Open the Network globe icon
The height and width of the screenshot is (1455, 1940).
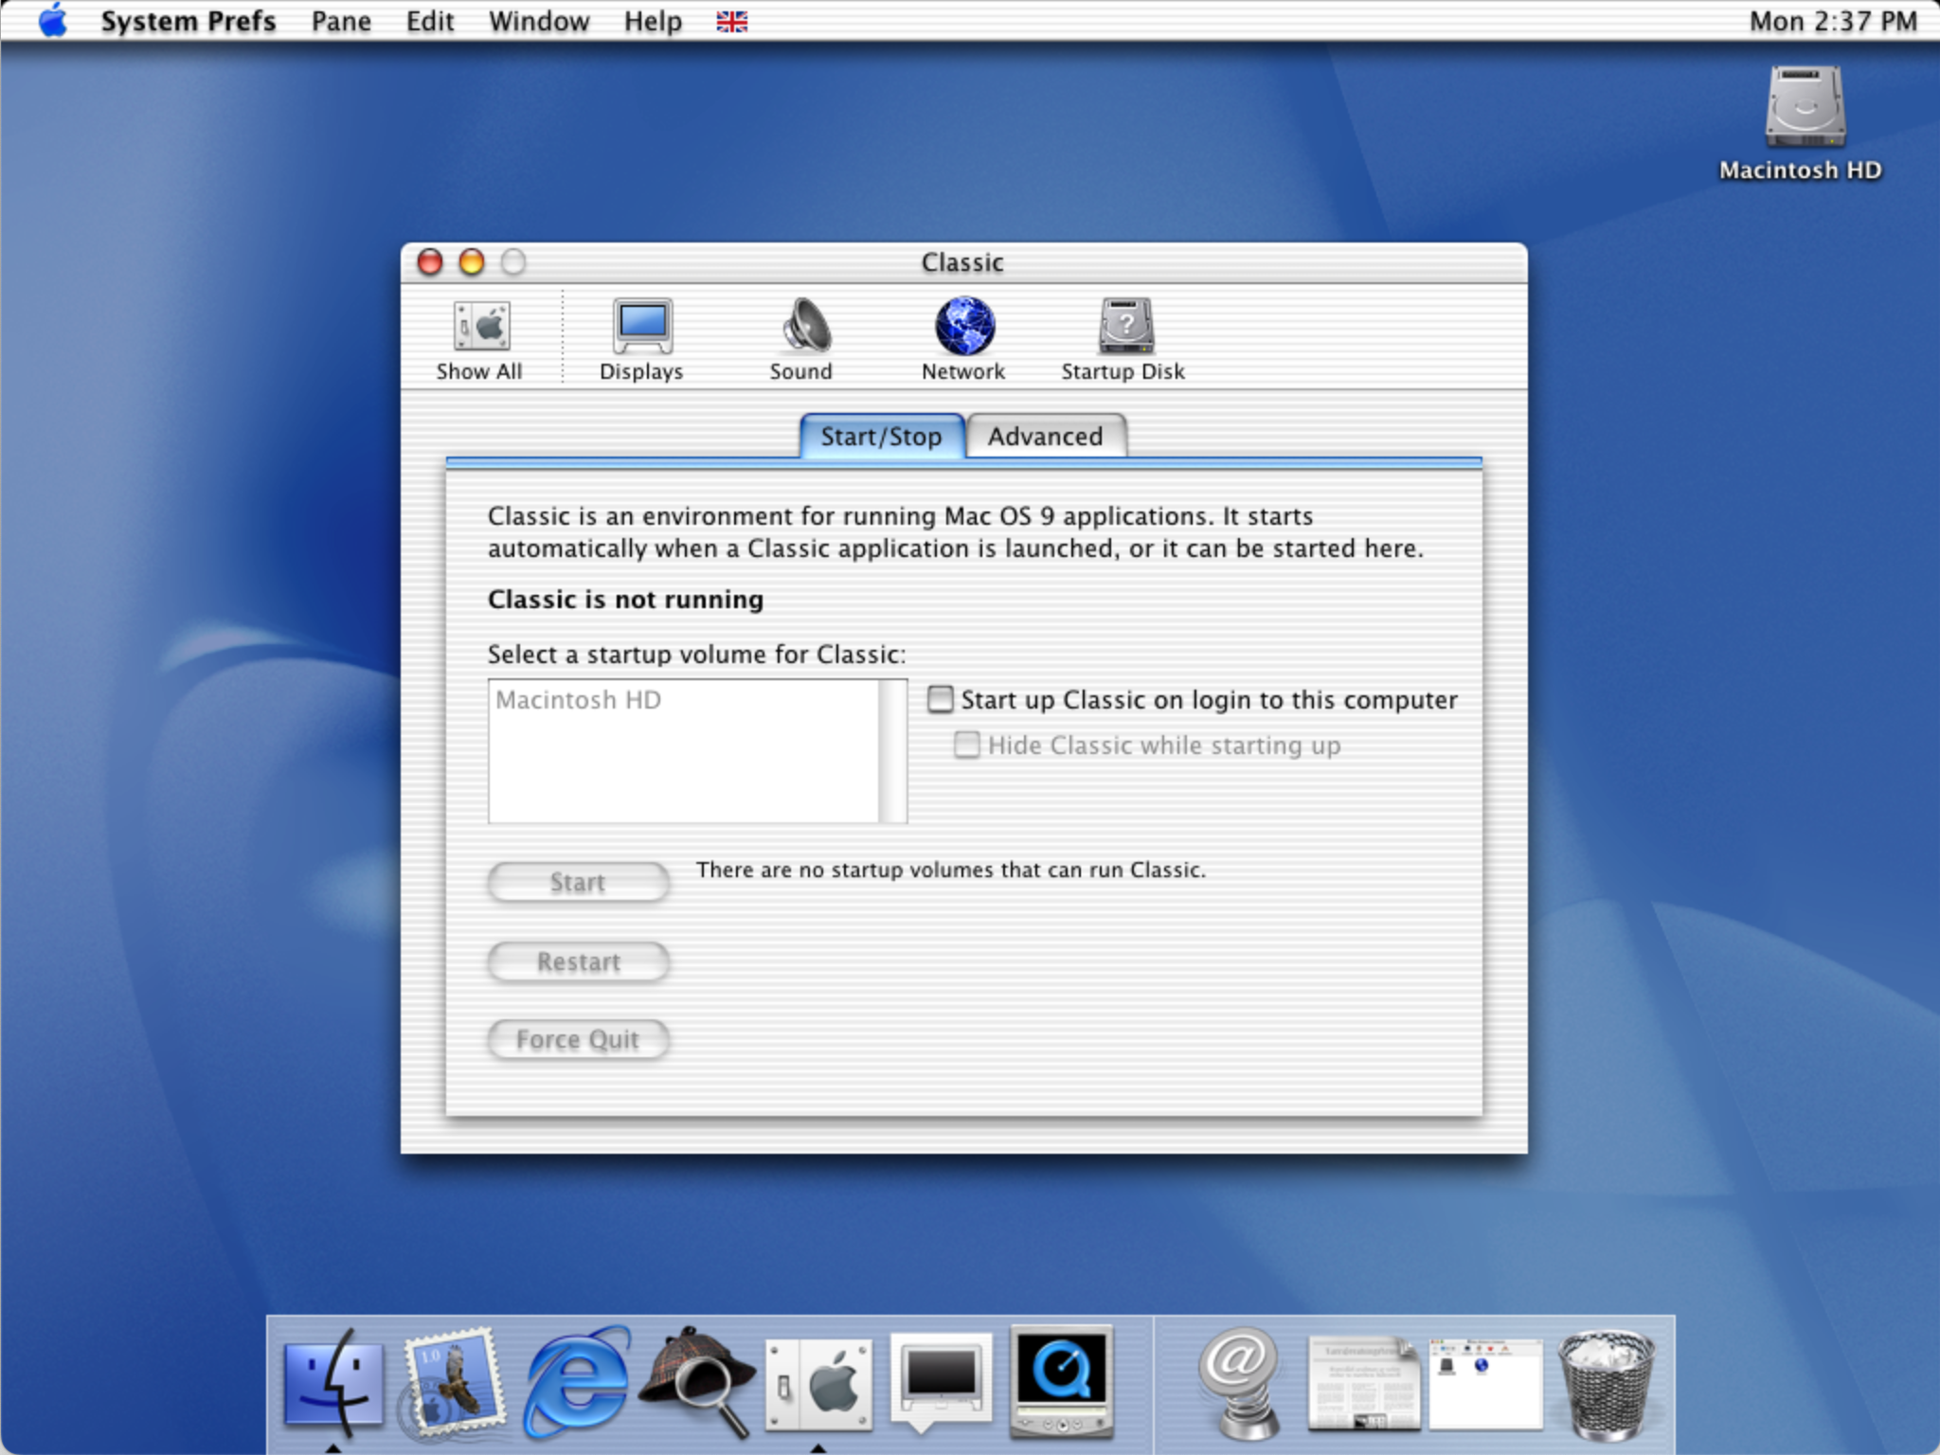pos(963,327)
